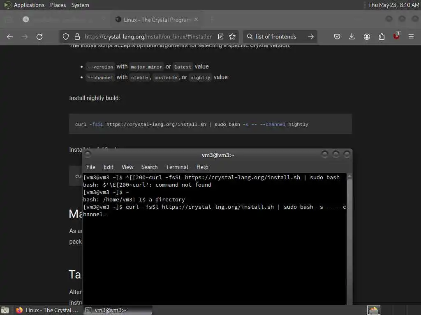Open the terminal Terminal menu
This screenshot has width=421, height=315.
point(177,167)
